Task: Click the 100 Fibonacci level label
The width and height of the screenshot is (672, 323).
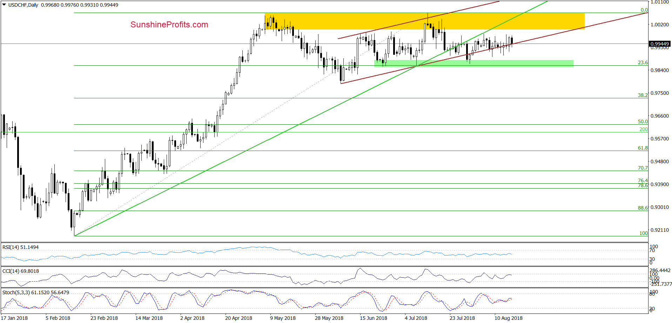Action: click(644, 233)
